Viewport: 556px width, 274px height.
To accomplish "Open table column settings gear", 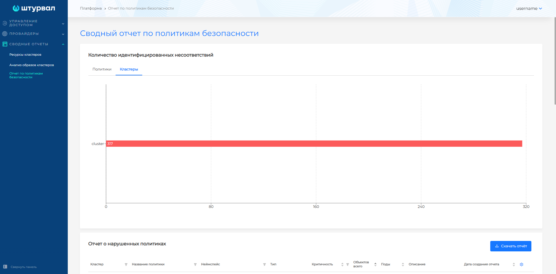I will [x=522, y=264].
